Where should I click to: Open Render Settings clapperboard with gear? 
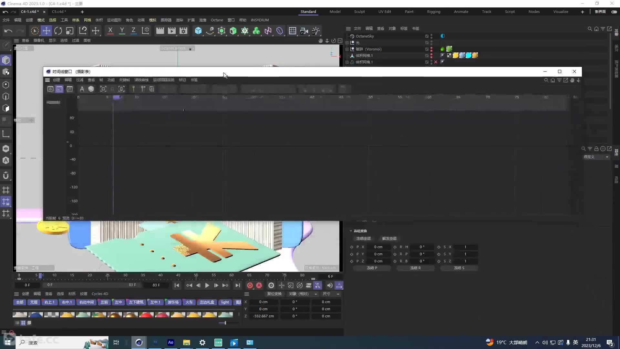(183, 31)
